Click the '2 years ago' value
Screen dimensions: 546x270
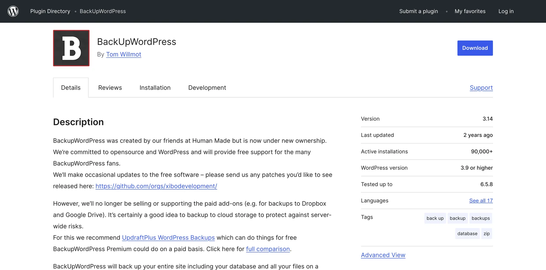tap(478, 135)
